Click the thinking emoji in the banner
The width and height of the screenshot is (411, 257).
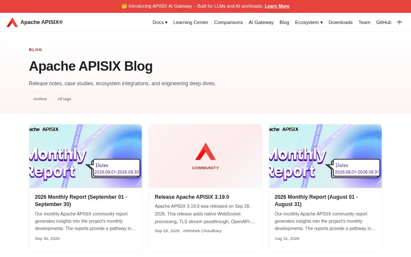tap(124, 6)
